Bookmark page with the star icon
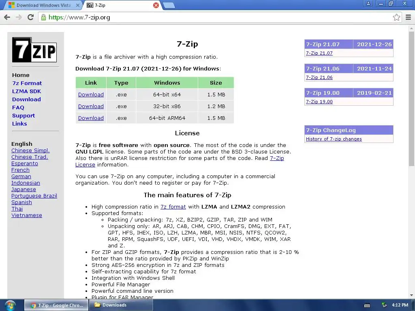The height and width of the screenshot is (311, 415). (x=396, y=17)
